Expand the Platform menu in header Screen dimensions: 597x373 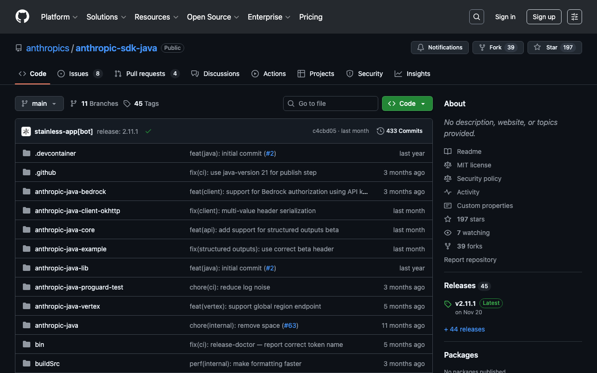(59, 17)
